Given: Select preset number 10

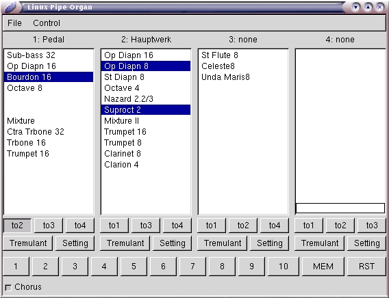Looking at the screenshot, I should pyautogui.click(x=284, y=267).
